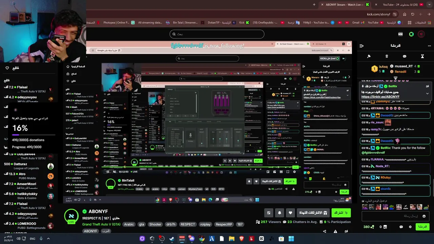Click the green الدردشة chat send button

(422, 227)
